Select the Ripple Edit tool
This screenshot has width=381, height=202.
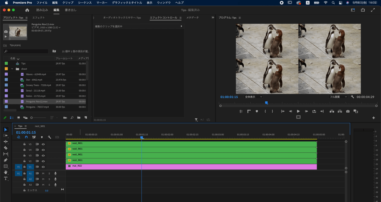pyautogui.click(x=6, y=142)
